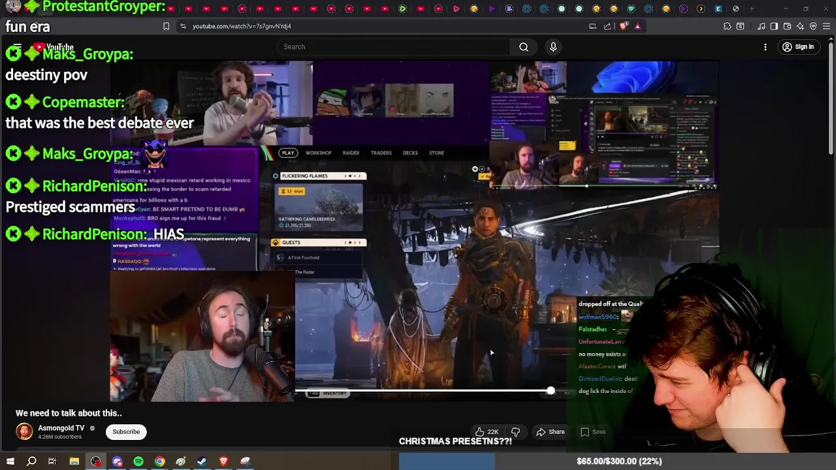Dislike the video with thumbs-down icon
Screen dimensions: 836x470
(515, 431)
